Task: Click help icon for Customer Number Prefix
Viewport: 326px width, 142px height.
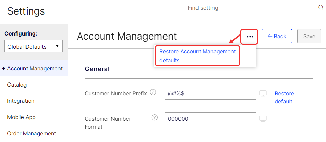Action: pyautogui.click(x=153, y=92)
